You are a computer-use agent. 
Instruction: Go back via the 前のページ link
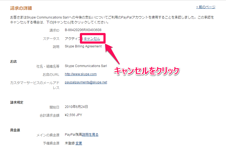coord(206,7)
